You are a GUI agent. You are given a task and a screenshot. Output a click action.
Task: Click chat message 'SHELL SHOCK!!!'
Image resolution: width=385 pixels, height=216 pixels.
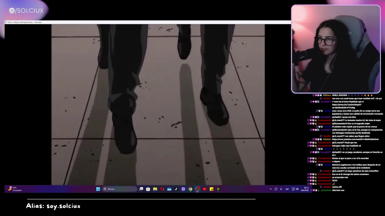340,95
